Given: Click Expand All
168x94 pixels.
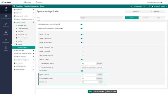Looking at the screenshot, I should pos(135,11).
